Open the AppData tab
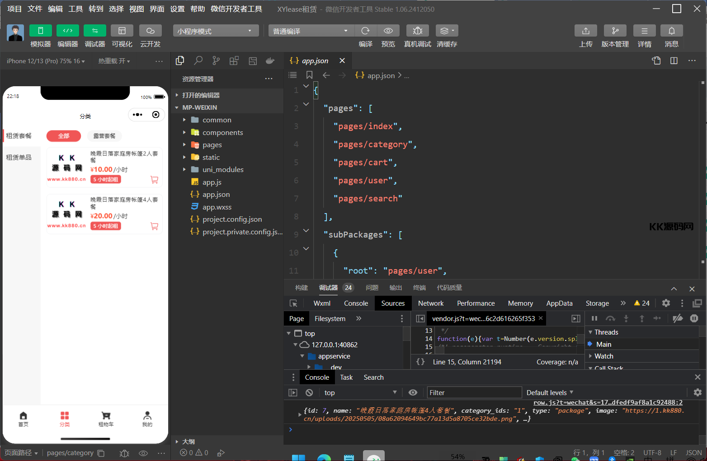The height and width of the screenshot is (461, 707). 559,303
